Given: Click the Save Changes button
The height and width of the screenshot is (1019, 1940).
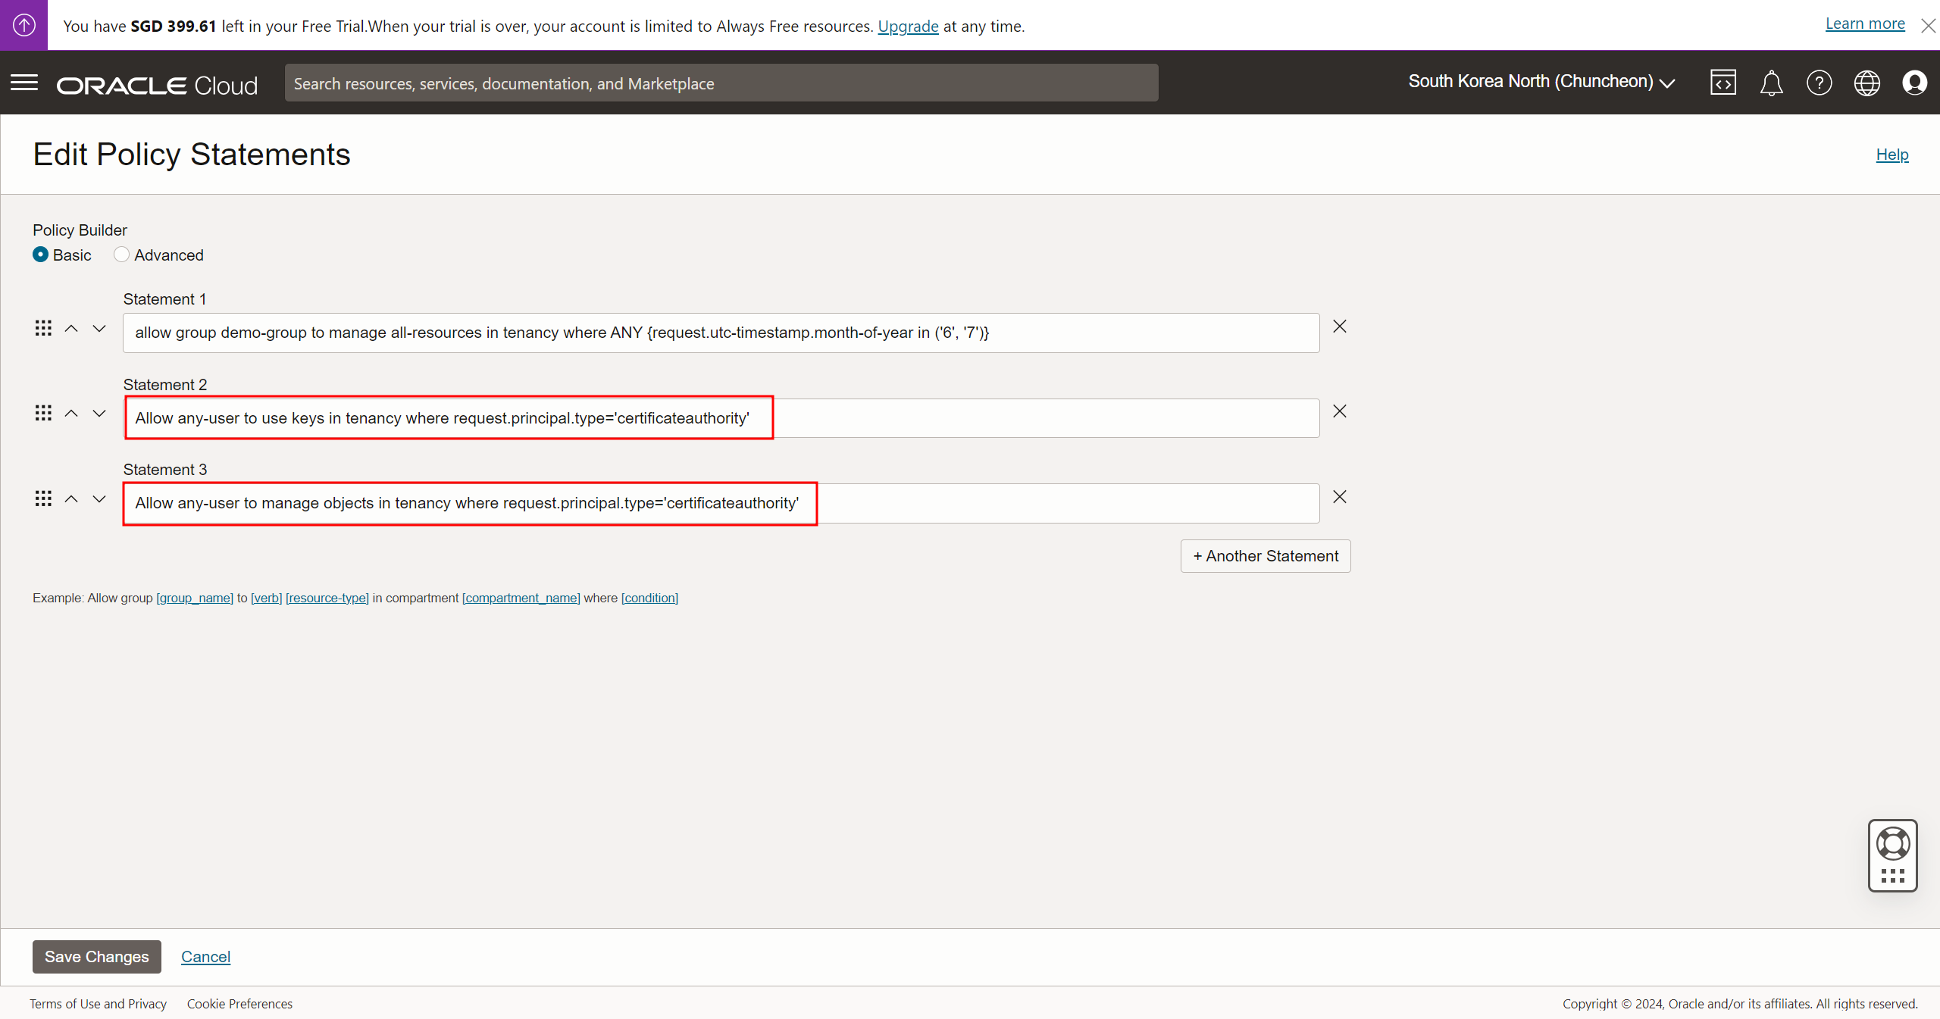Looking at the screenshot, I should click(x=96, y=956).
